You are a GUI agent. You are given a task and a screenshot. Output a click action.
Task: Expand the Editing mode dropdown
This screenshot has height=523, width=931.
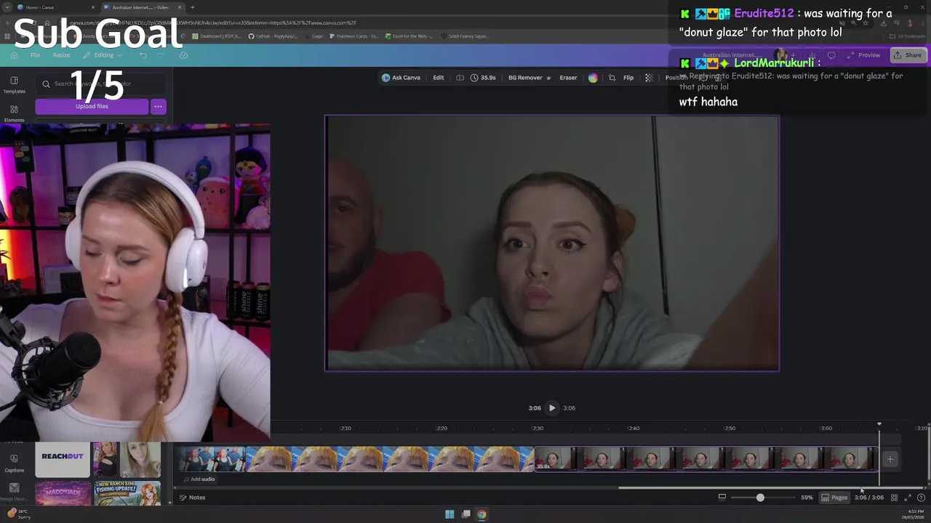(x=103, y=55)
